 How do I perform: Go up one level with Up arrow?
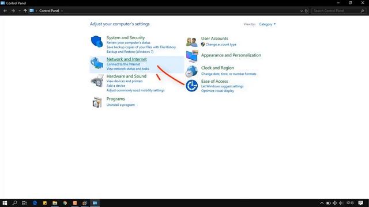tap(25, 11)
